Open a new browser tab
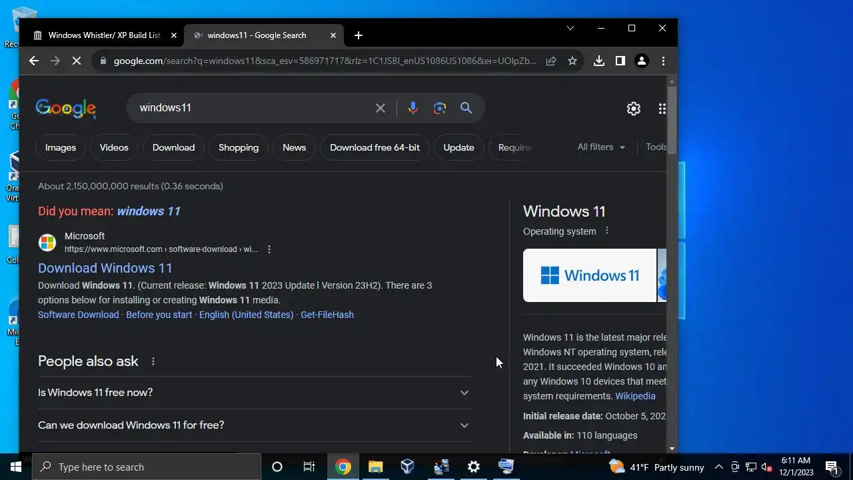The width and height of the screenshot is (853, 480). click(359, 35)
